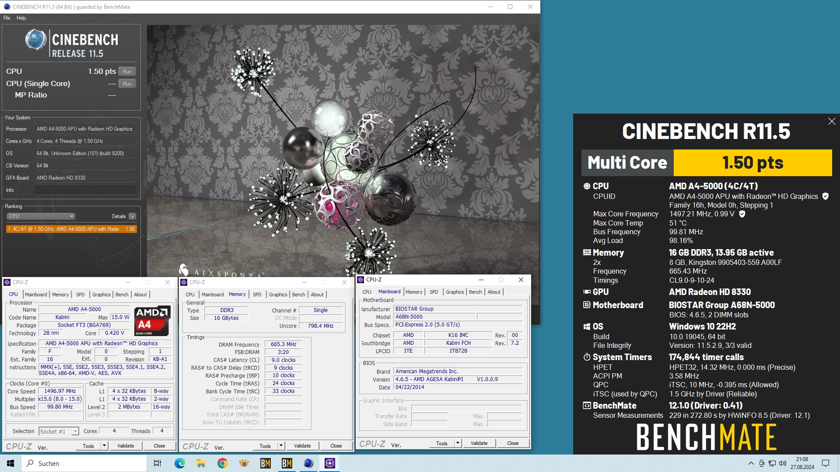Click Close button in left CPU-Z window

coord(159,446)
